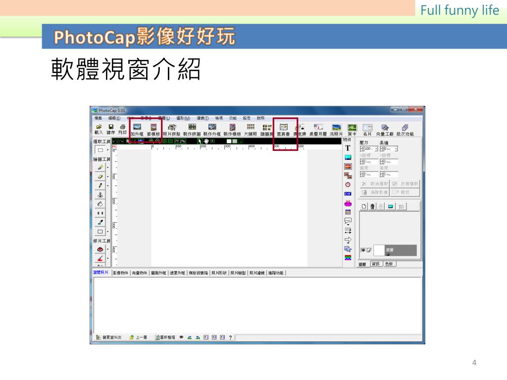Click the clock object icon
The image size is (507, 380).
click(348, 185)
